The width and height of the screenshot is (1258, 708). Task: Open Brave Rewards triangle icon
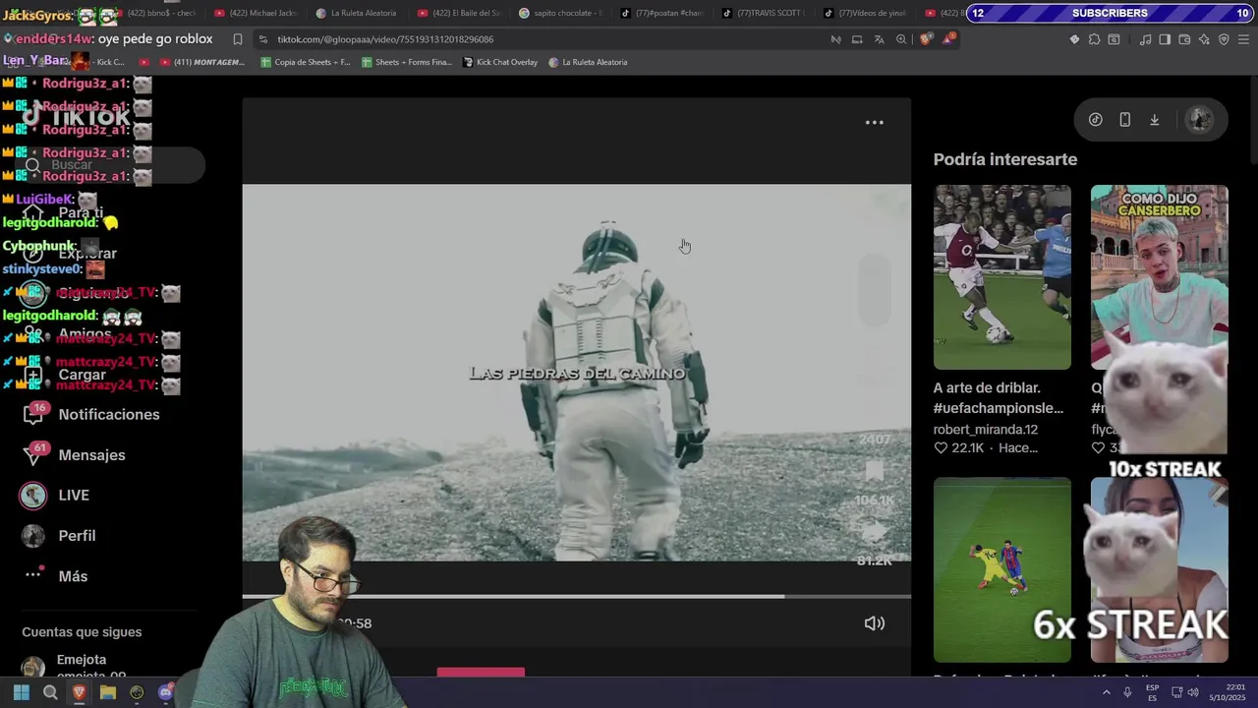(948, 39)
